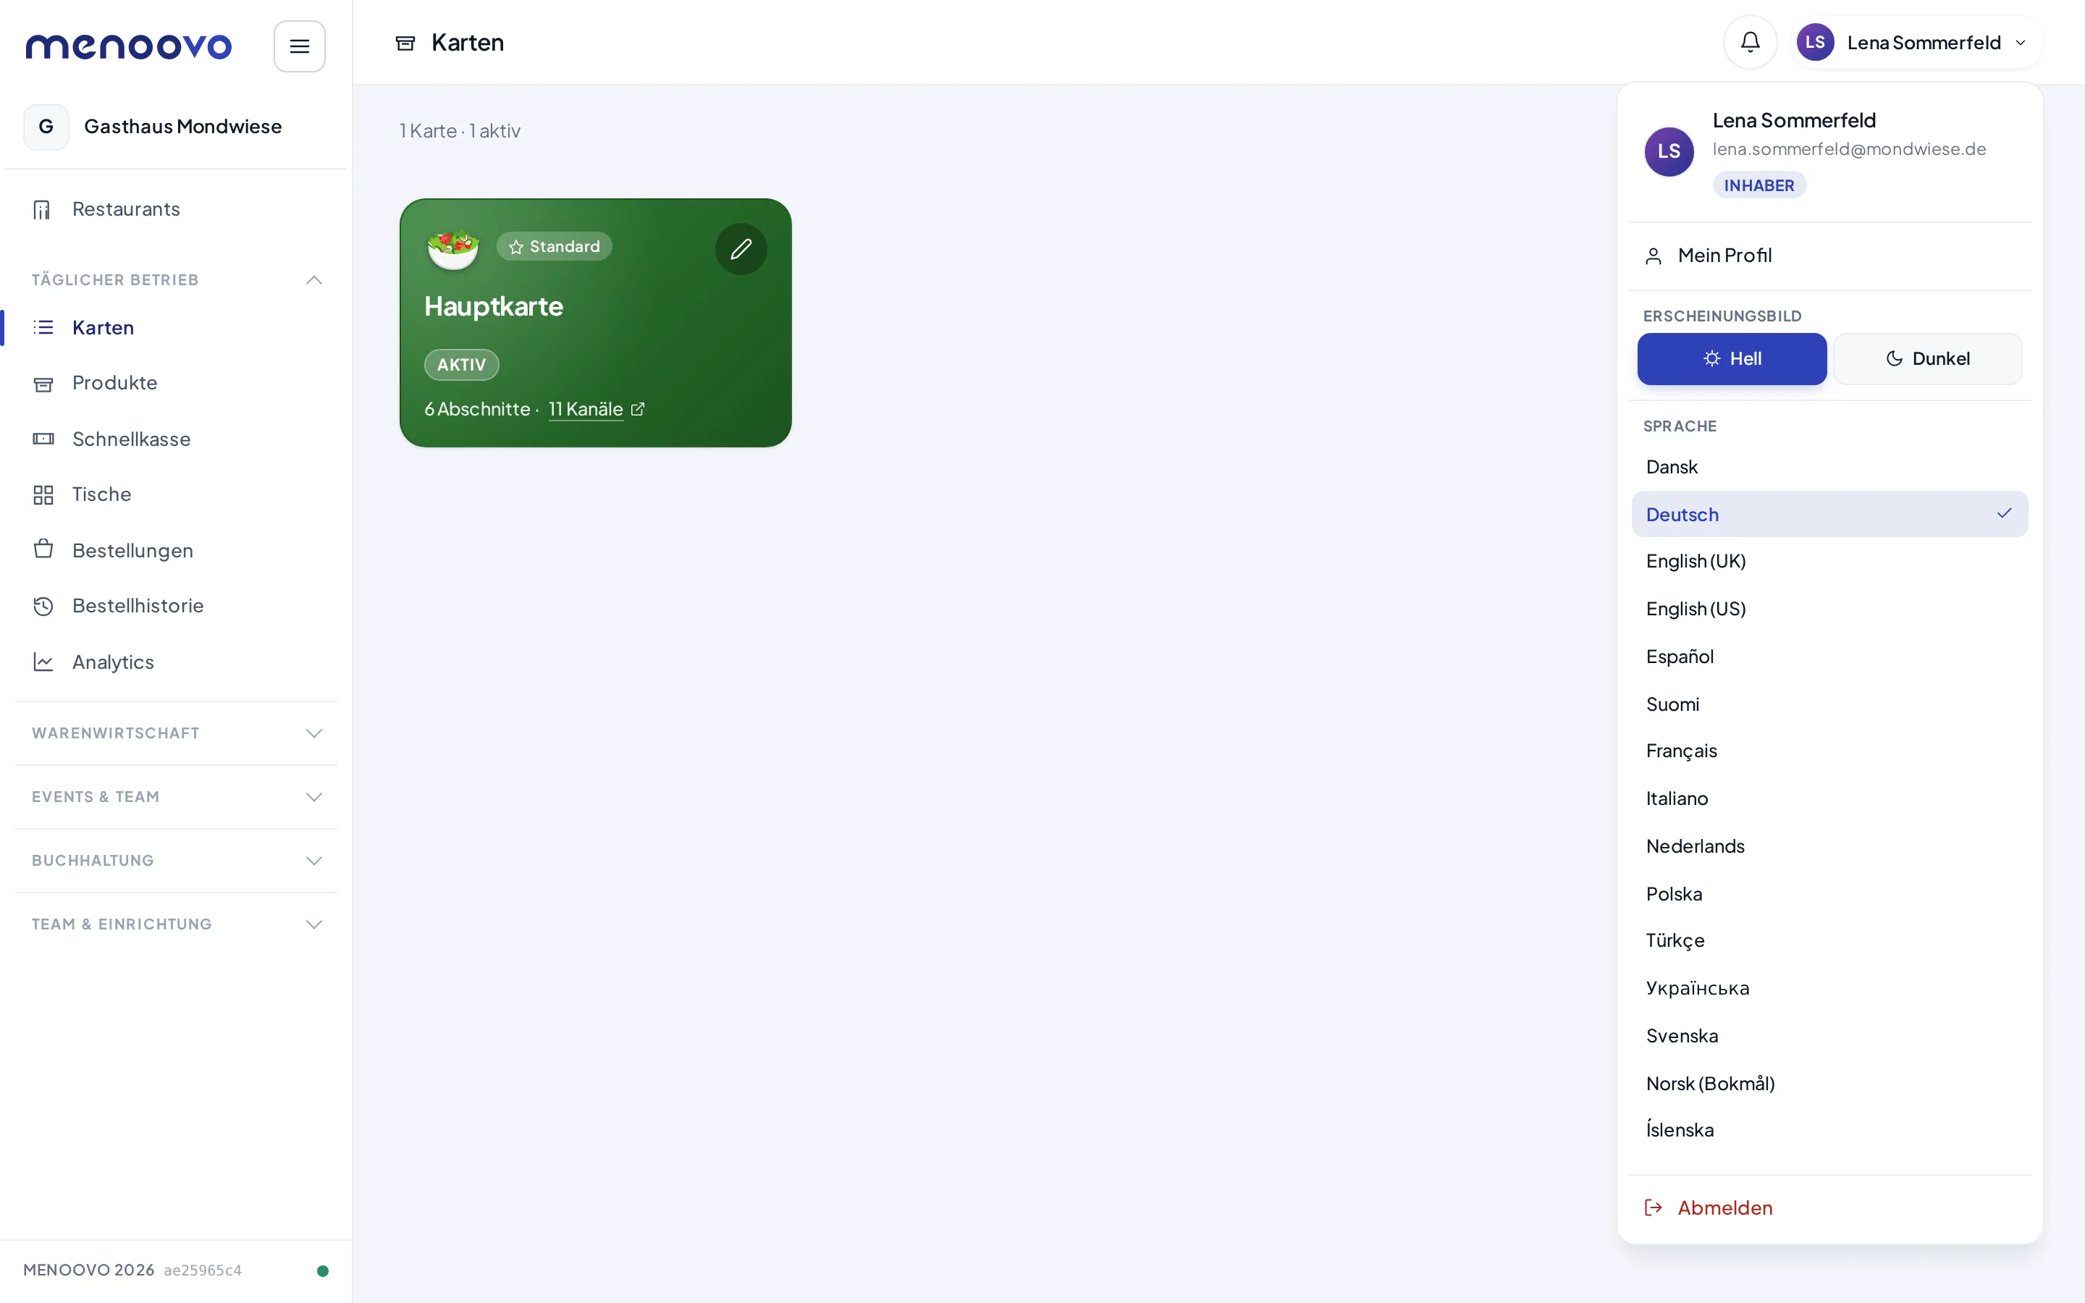Screen dimensions: 2085x1303
Task: Select the Hell appearance option
Action: click(1732, 358)
